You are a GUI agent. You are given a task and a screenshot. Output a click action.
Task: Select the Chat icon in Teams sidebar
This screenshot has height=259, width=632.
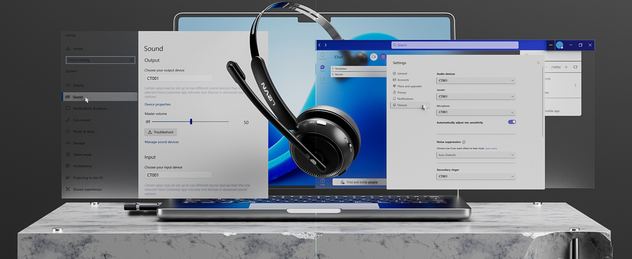[322, 68]
